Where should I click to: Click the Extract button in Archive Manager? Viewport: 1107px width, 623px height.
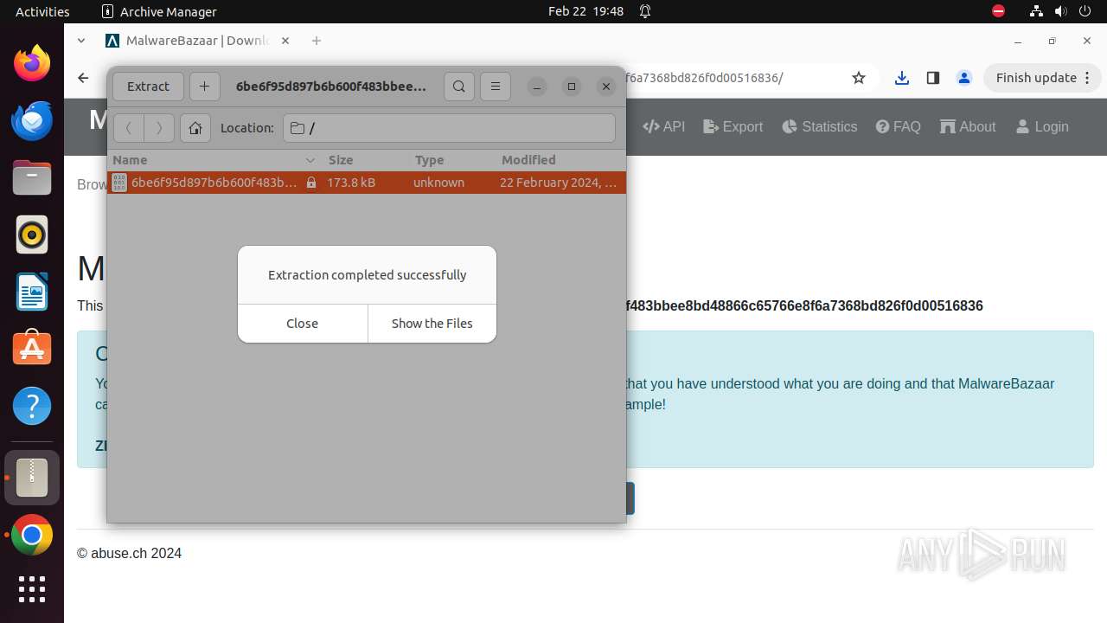pyautogui.click(x=148, y=87)
